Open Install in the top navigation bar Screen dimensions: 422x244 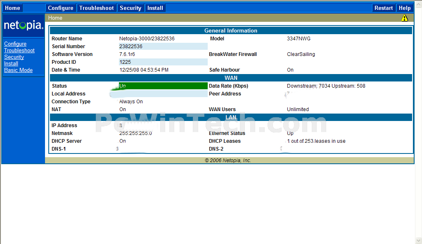[155, 8]
